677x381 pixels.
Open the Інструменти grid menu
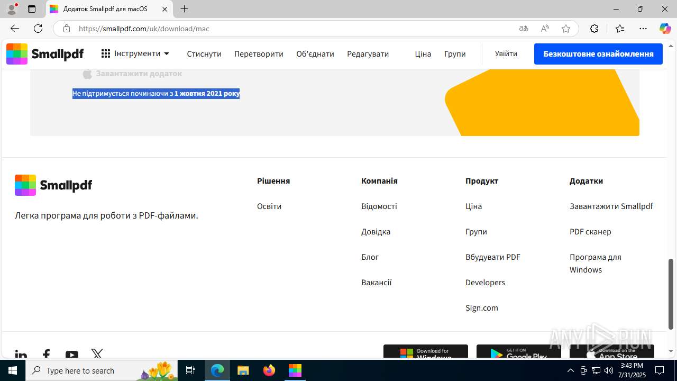135,53
